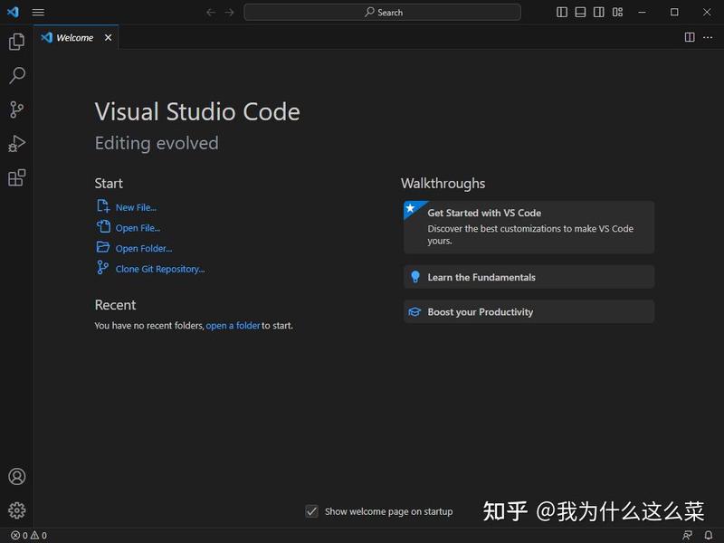Click the Clone Git Repository icon

coord(102,267)
